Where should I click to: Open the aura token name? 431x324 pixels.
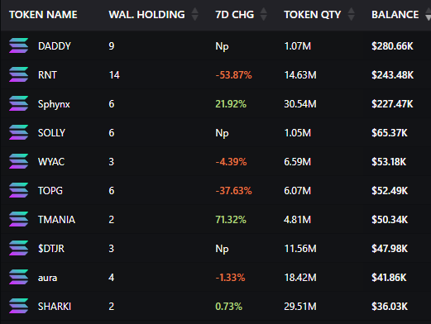pos(48,278)
